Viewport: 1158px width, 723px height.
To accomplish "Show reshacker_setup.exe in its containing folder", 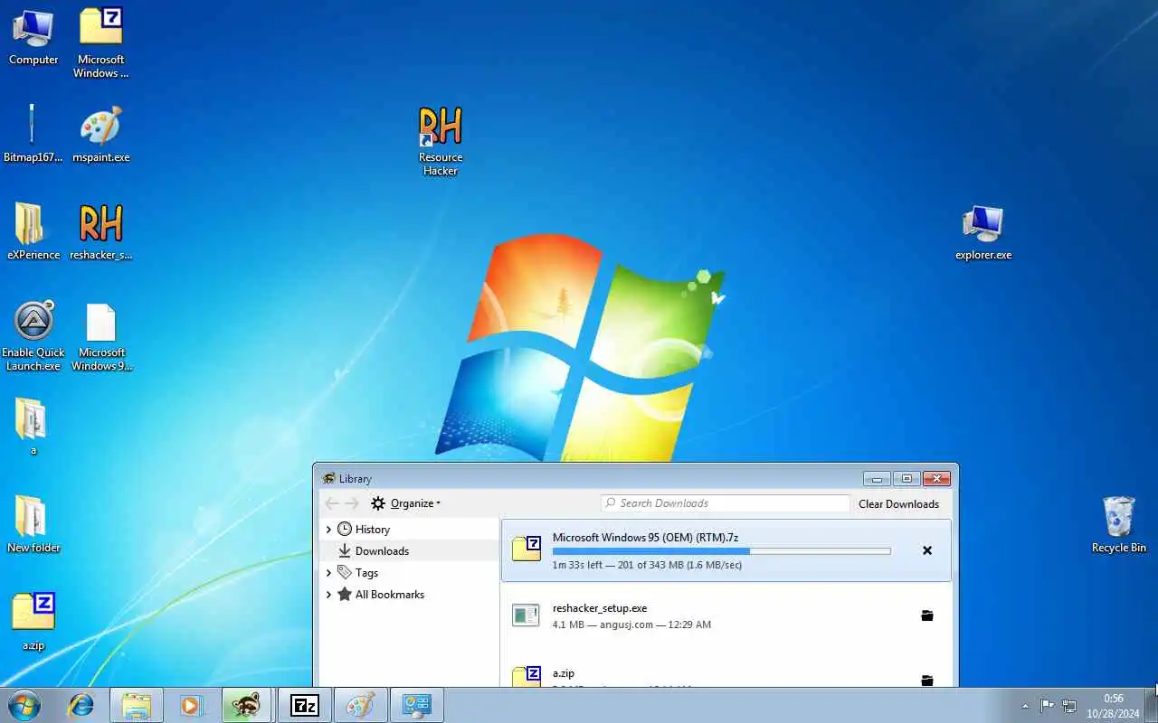I will click(927, 615).
